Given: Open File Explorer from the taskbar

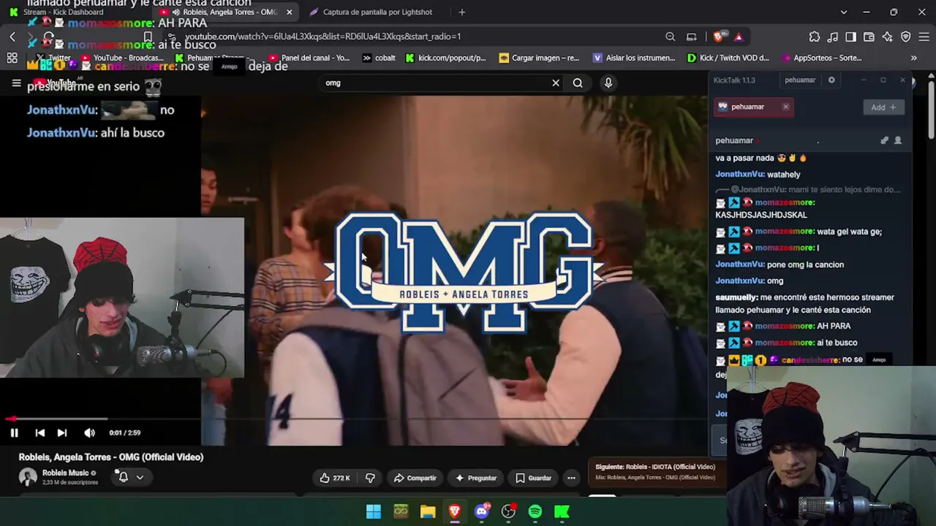Looking at the screenshot, I should coord(428,511).
